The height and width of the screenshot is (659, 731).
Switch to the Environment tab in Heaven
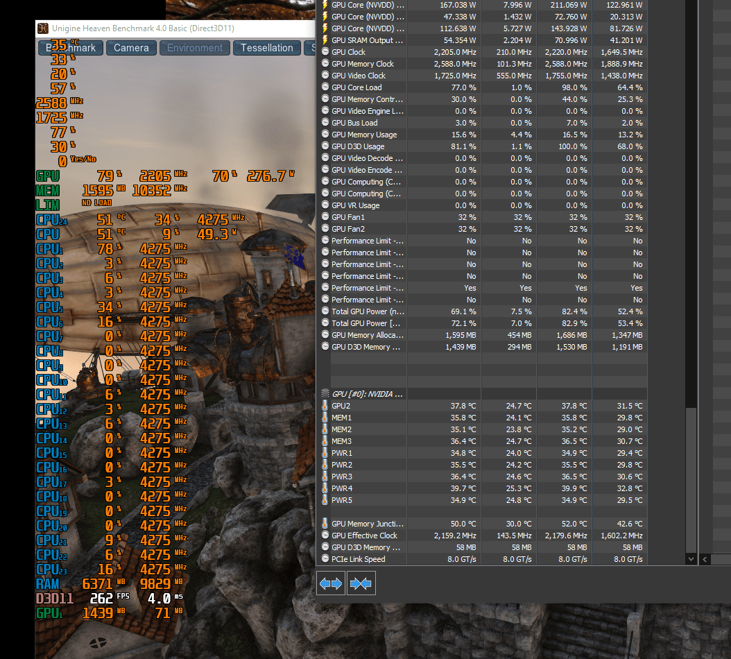coord(195,48)
